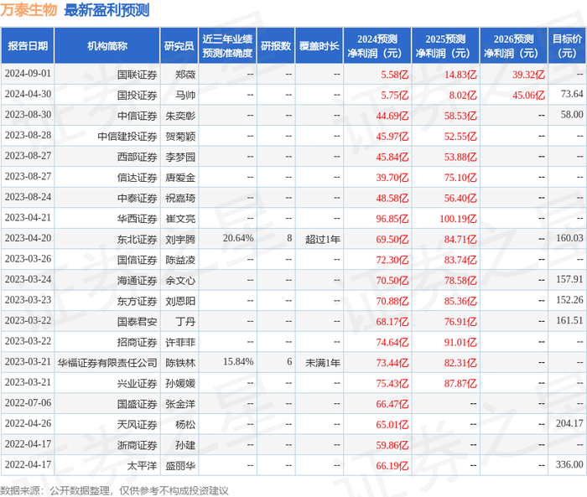587x497 pixels.
Task: Click the 39.32亿 profit value
Action: (x=528, y=75)
